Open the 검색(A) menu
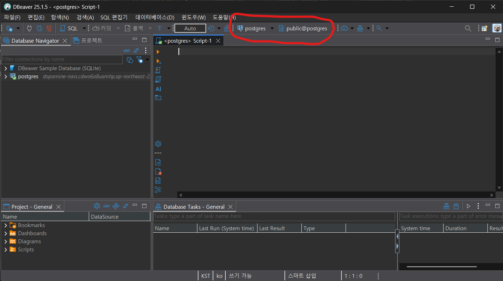The width and height of the screenshot is (503, 281). coord(85,17)
